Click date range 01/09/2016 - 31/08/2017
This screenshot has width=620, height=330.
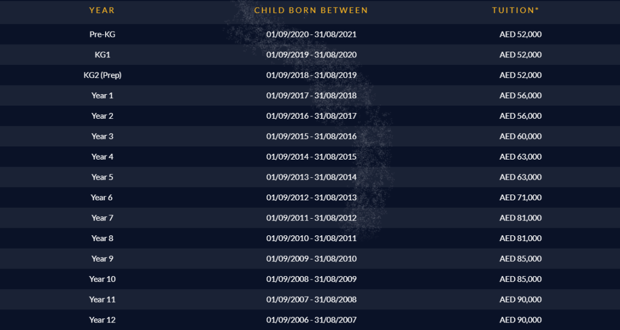coord(311,116)
